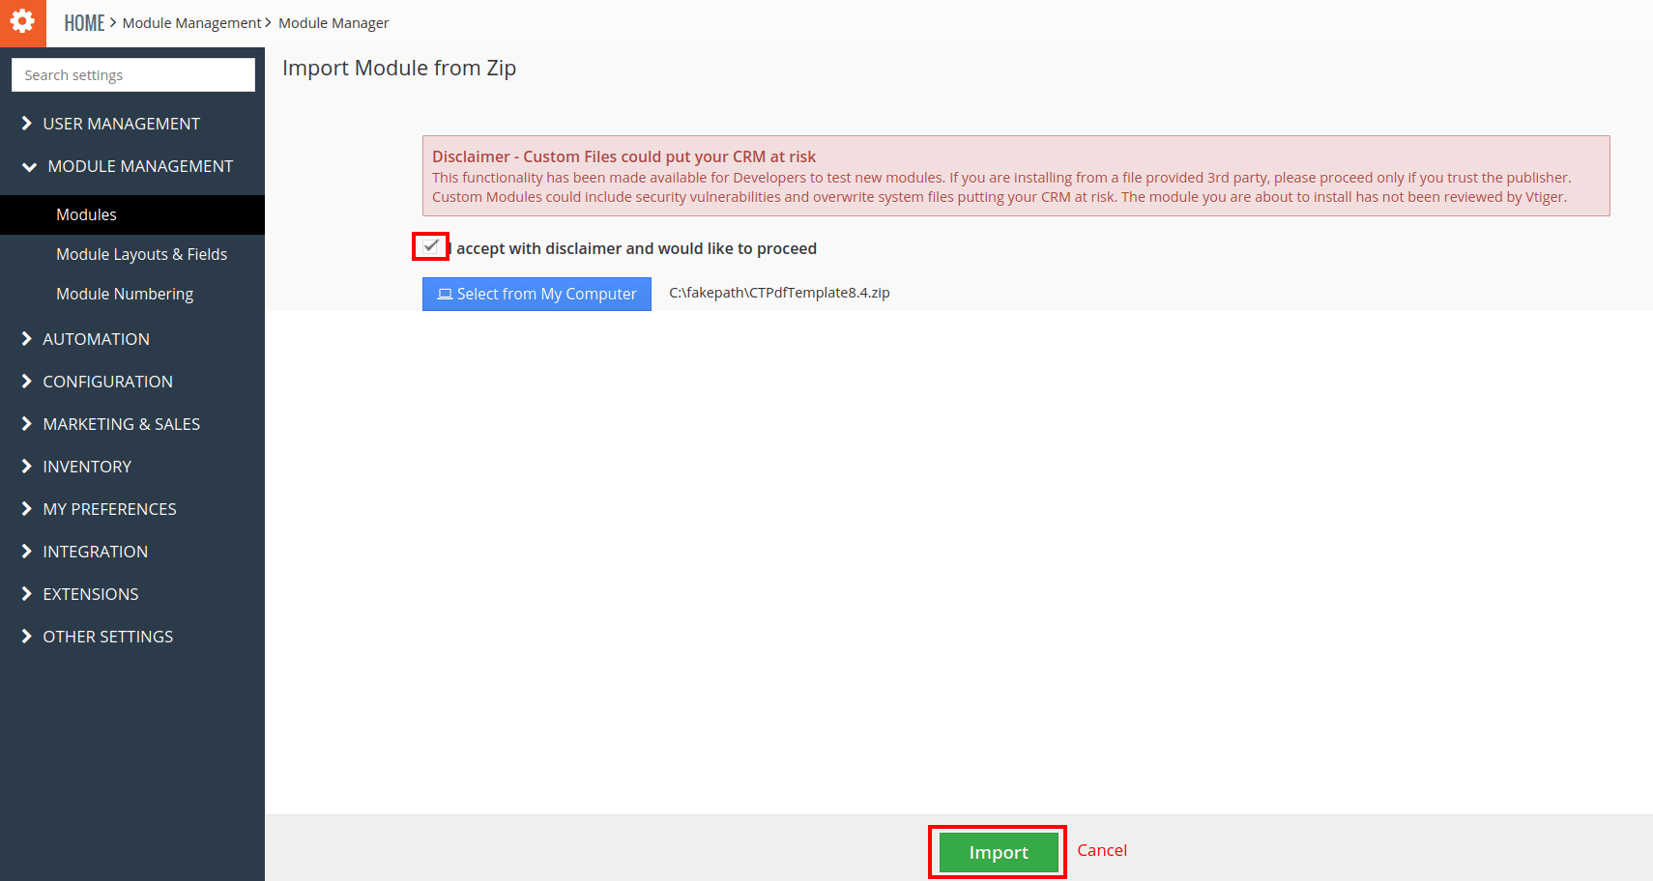Focus the Search settings field

point(133,74)
